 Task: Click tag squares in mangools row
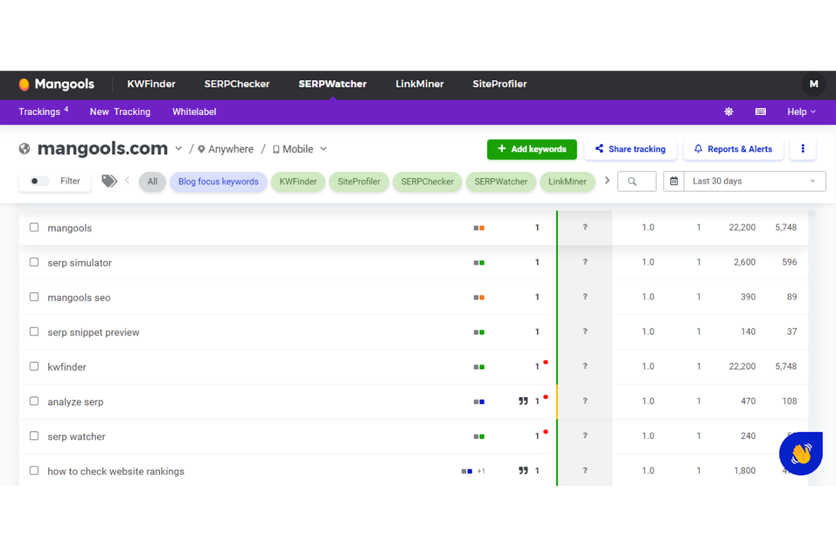click(479, 228)
